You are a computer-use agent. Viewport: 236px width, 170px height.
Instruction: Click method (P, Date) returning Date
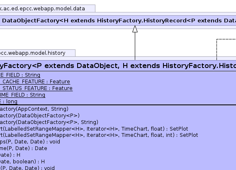[24, 148]
